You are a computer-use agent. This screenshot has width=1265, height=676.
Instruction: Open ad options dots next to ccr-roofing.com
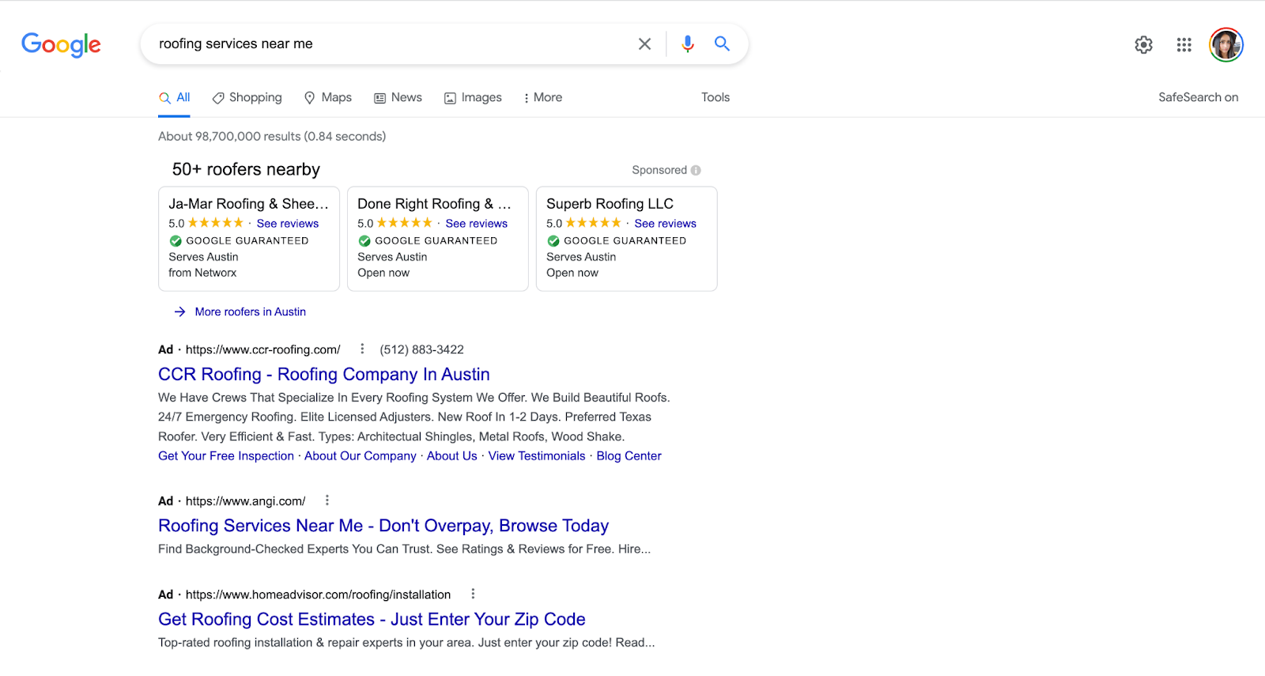362,349
